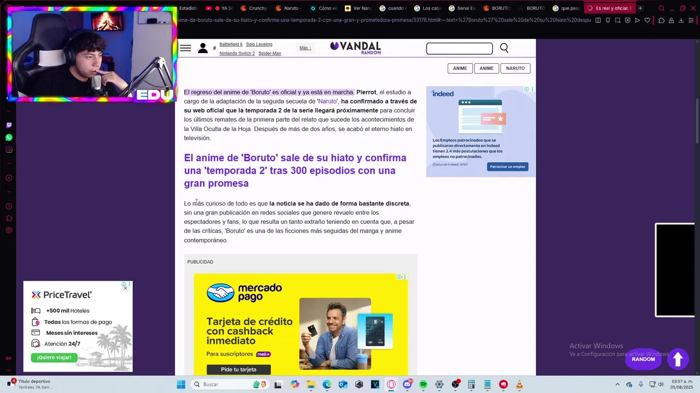Open the Battlefield 6 link
The width and height of the screenshot is (700, 393).
(231, 44)
